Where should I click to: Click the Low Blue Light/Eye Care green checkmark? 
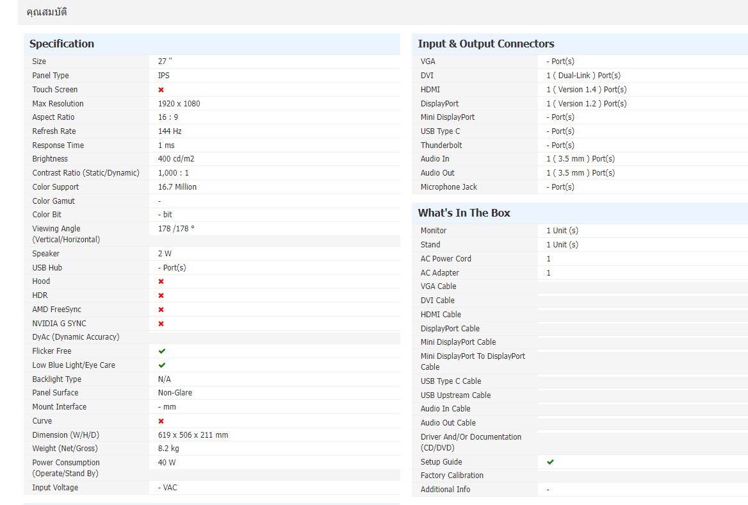[162, 365]
